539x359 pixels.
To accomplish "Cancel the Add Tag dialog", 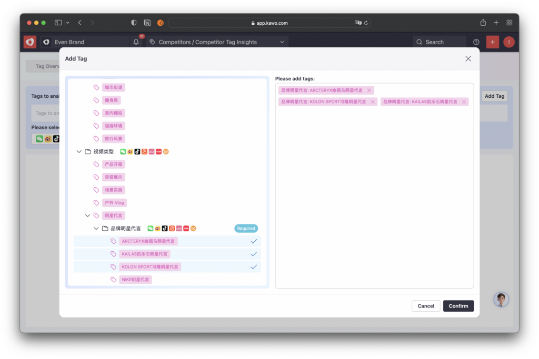I will coord(426,306).
